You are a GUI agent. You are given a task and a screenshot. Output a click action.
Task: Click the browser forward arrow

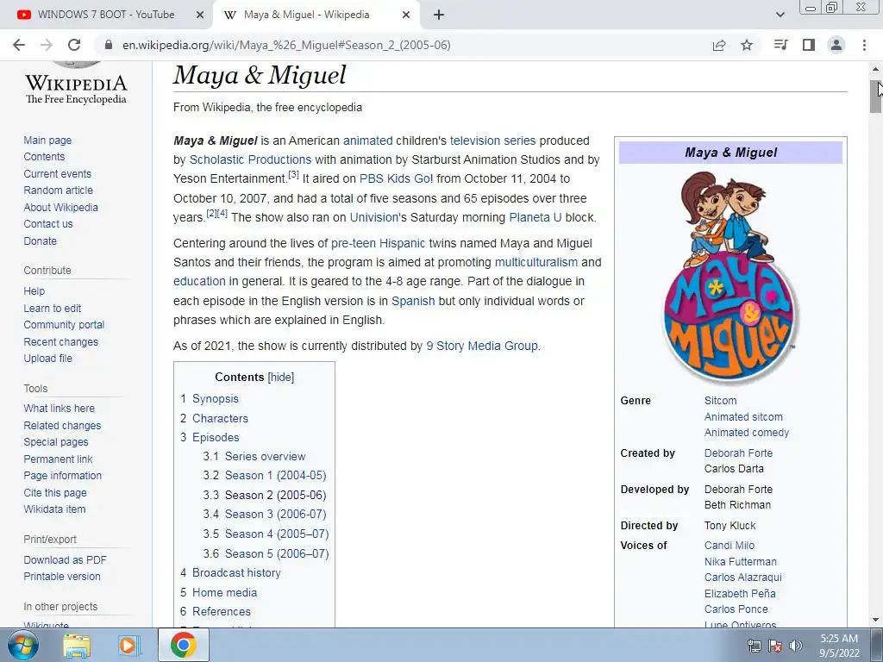47,45
